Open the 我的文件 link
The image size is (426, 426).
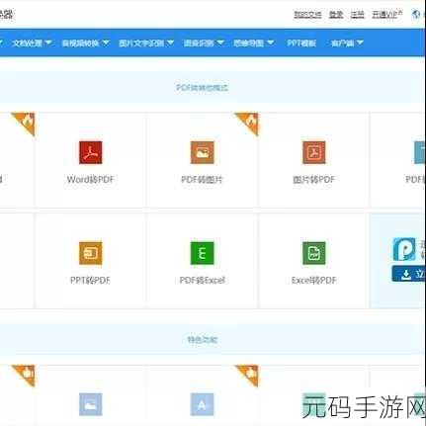click(307, 15)
